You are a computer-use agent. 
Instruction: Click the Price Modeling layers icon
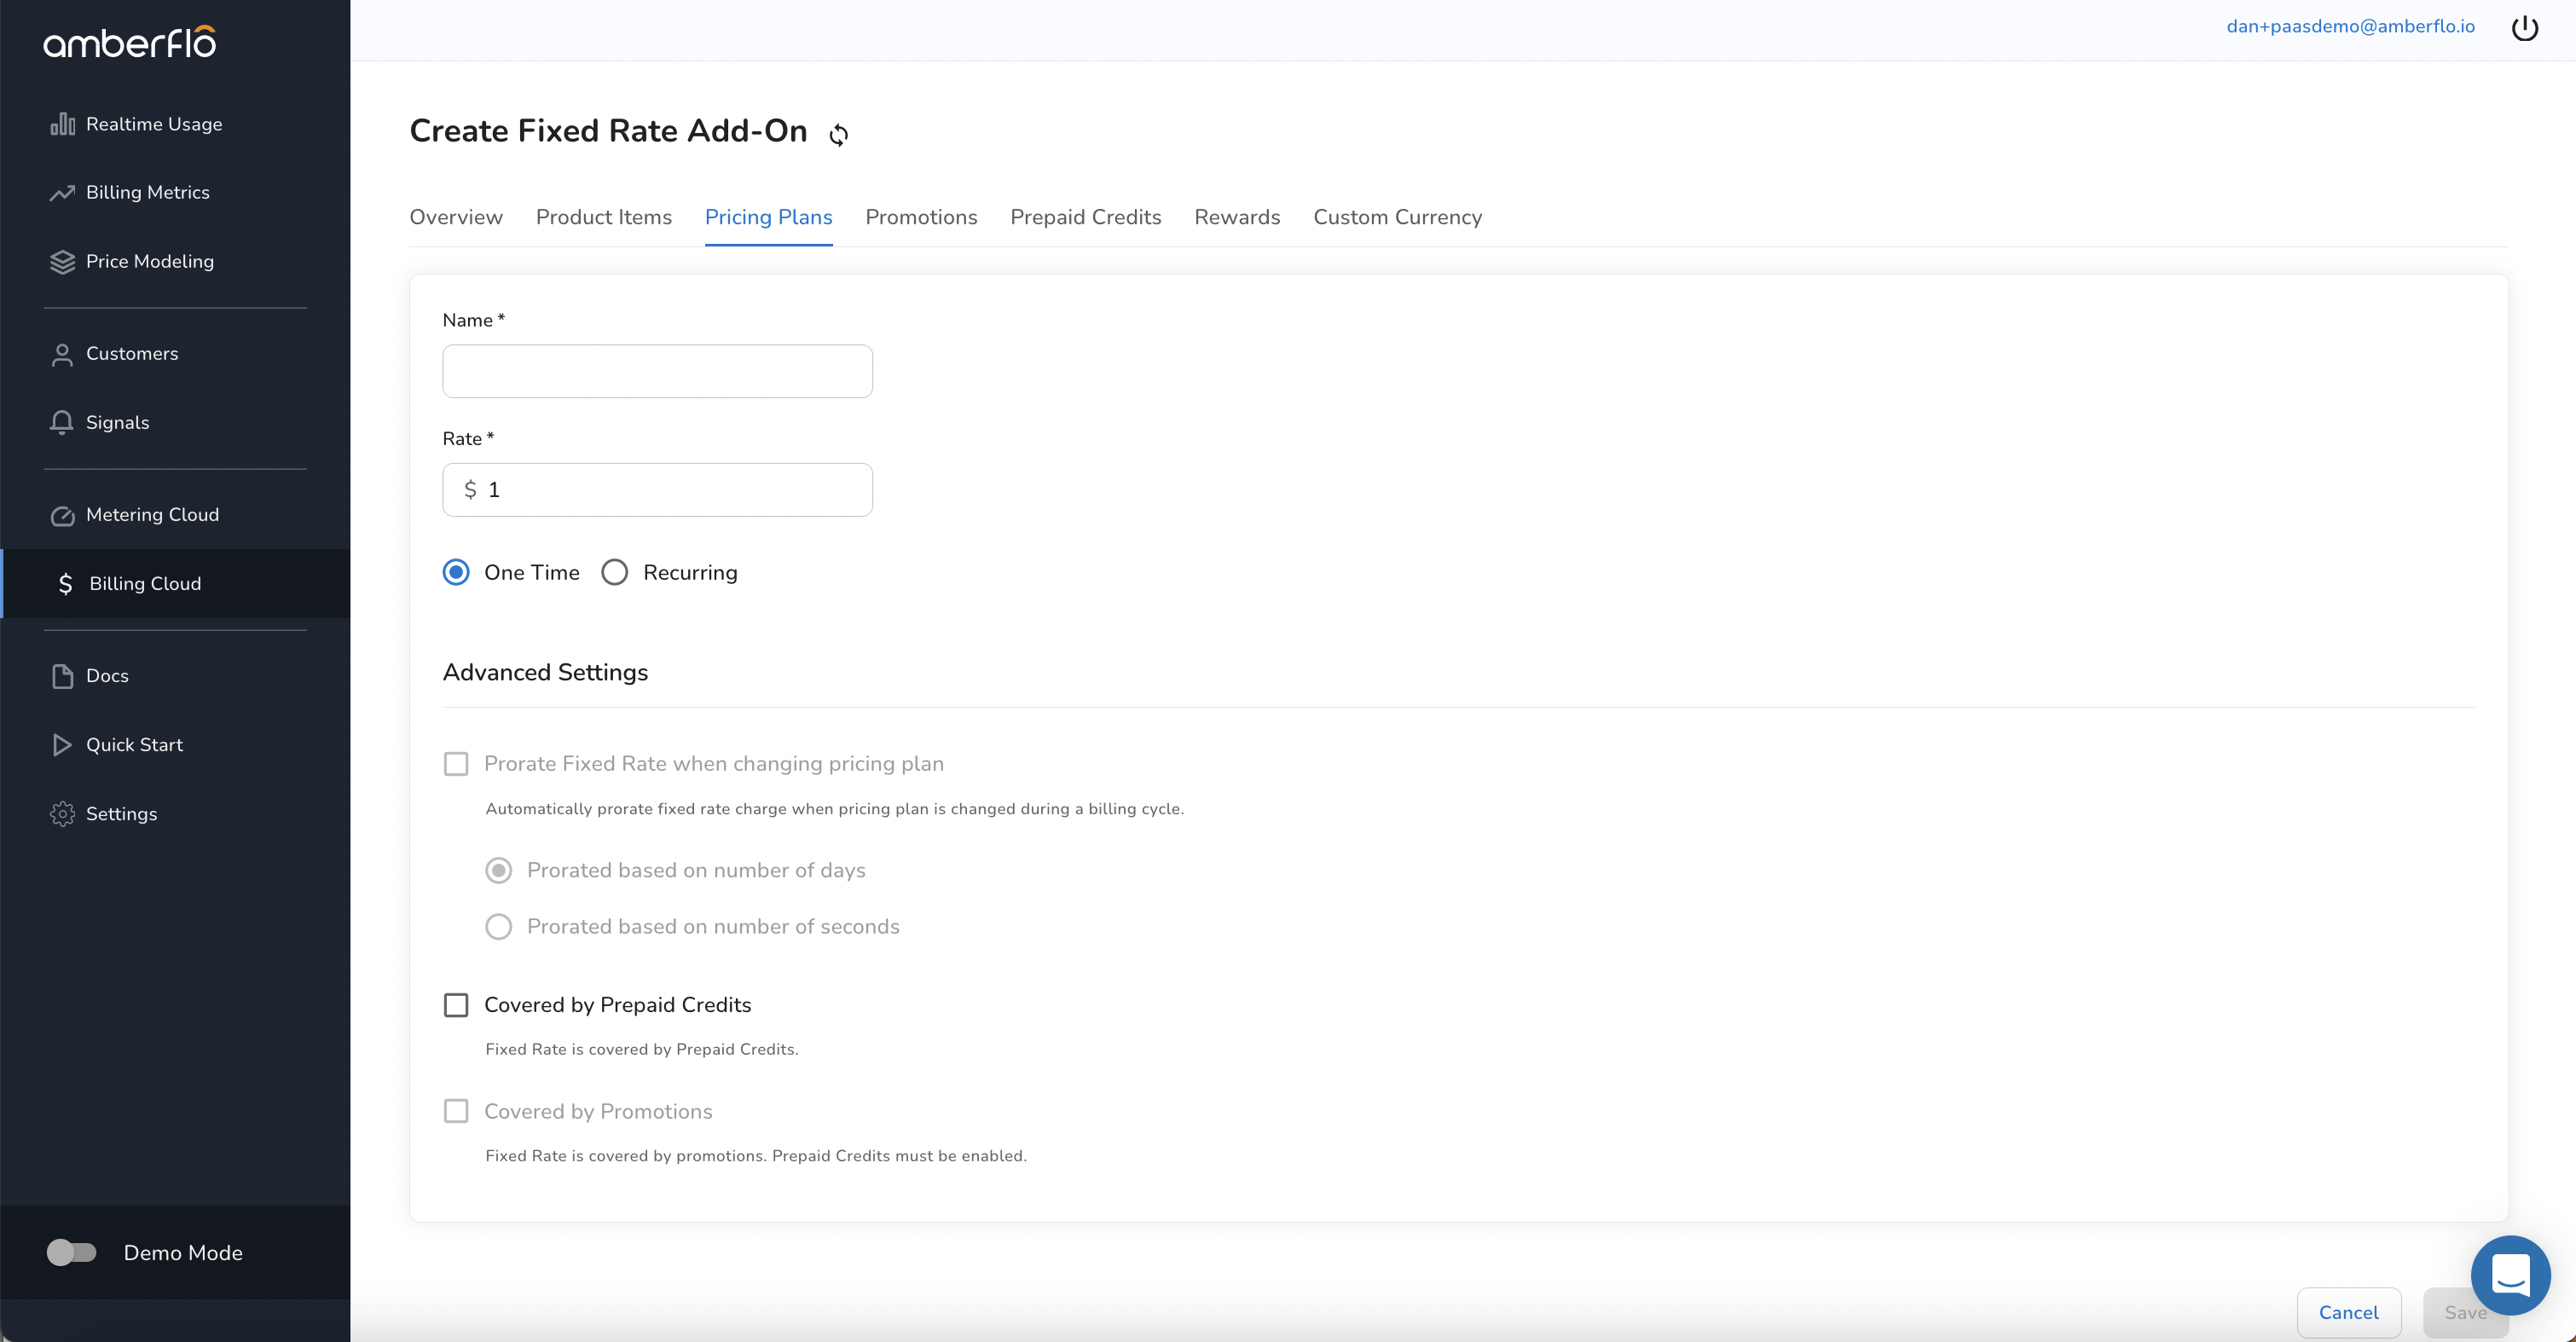point(62,262)
